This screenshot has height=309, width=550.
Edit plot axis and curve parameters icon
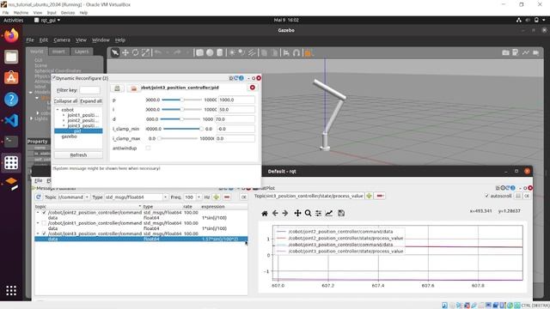click(x=329, y=213)
